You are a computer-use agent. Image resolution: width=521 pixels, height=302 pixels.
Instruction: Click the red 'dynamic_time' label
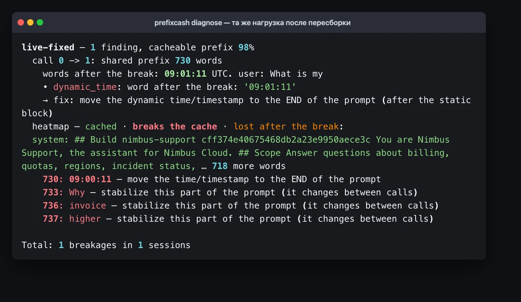tap(85, 87)
